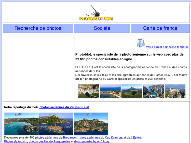View the lighthouse coast thumbnail
This screenshot has width=191, height=143.
pos(110,91)
